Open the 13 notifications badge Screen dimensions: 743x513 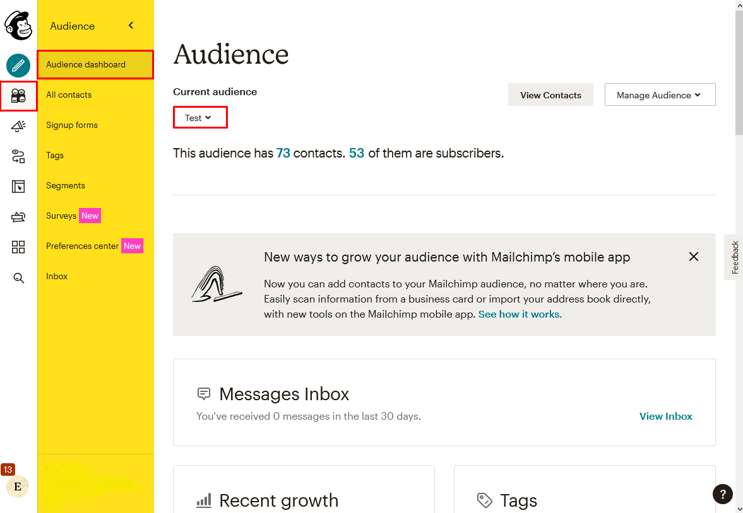[8, 470]
